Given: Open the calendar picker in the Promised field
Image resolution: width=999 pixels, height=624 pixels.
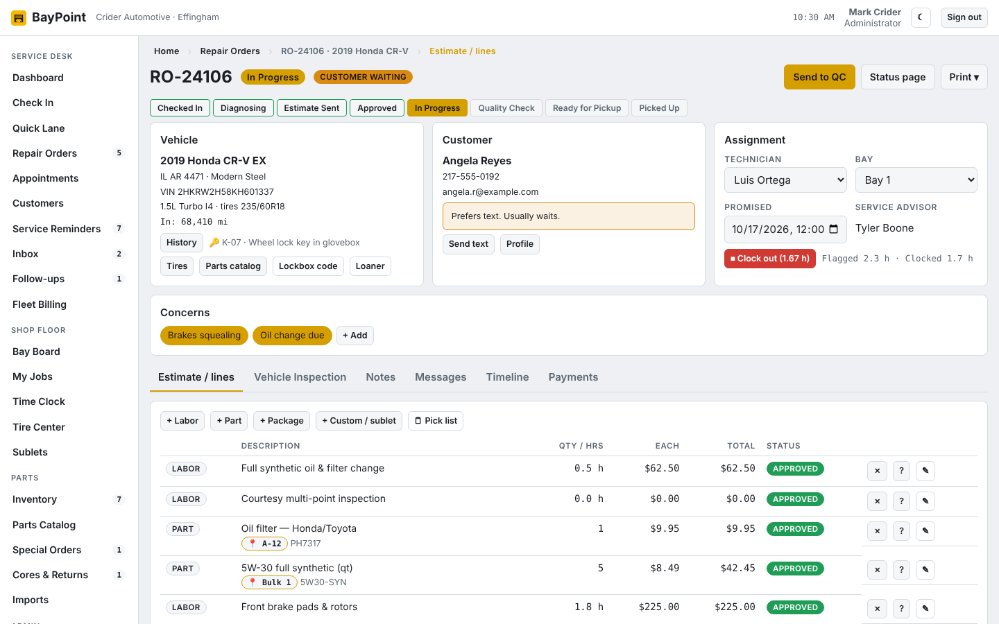Looking at the screenshot, I should (x=833, y=229).
